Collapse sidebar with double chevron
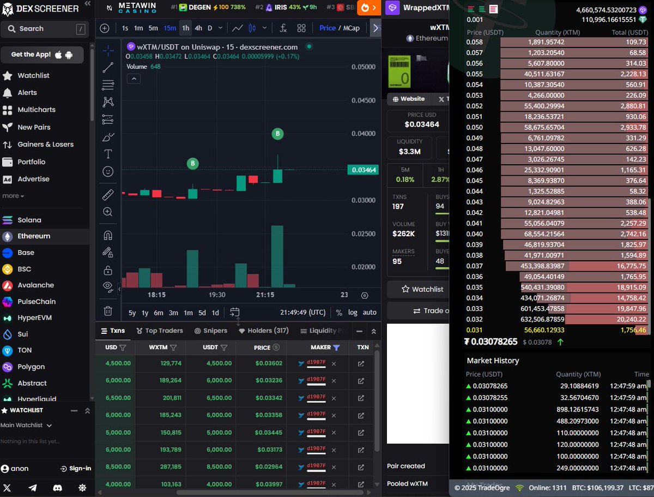Screen dimensions: 654x497 [x=88, y=3]
